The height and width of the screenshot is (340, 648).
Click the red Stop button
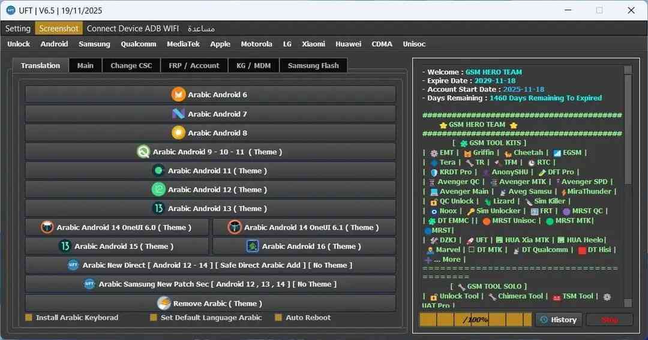tap(610, 320)
